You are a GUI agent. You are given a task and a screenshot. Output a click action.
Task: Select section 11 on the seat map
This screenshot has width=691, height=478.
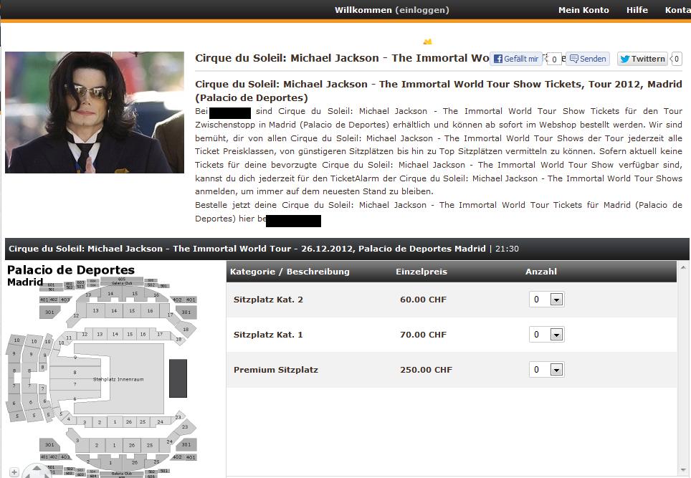(x=69, y=338)
